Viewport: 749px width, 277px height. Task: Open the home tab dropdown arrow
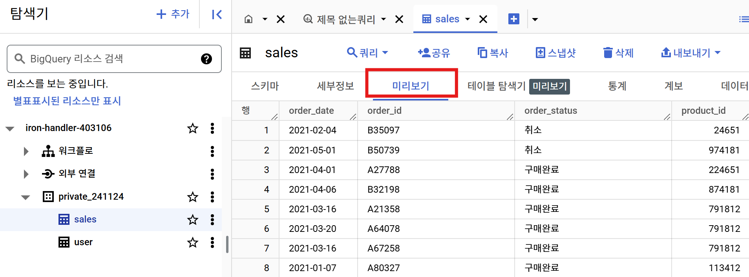coord(265,19)
